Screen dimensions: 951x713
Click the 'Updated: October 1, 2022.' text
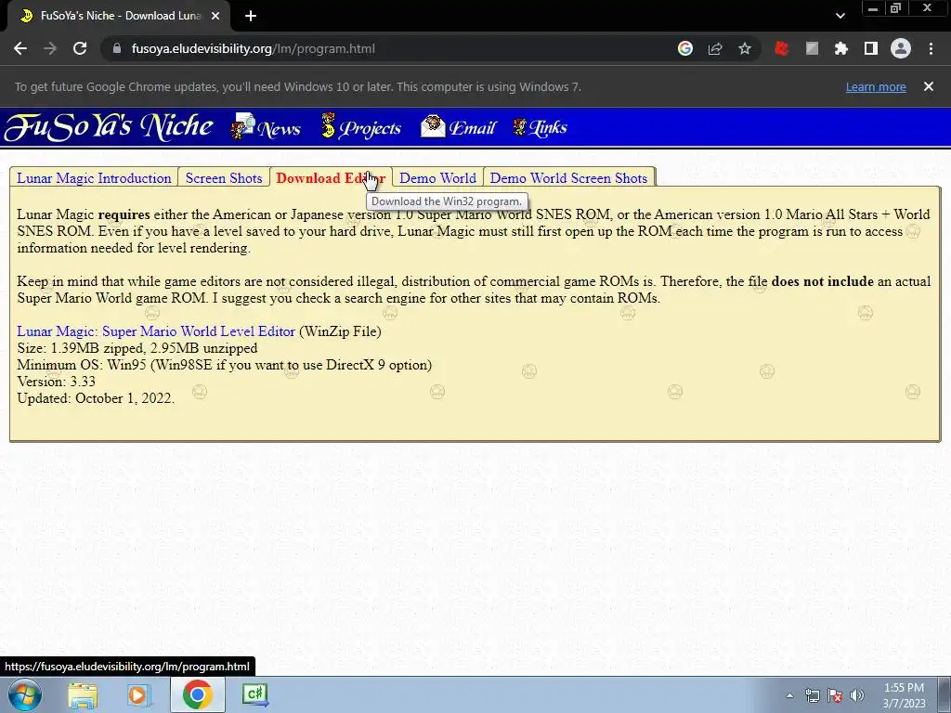pos(96,398)
